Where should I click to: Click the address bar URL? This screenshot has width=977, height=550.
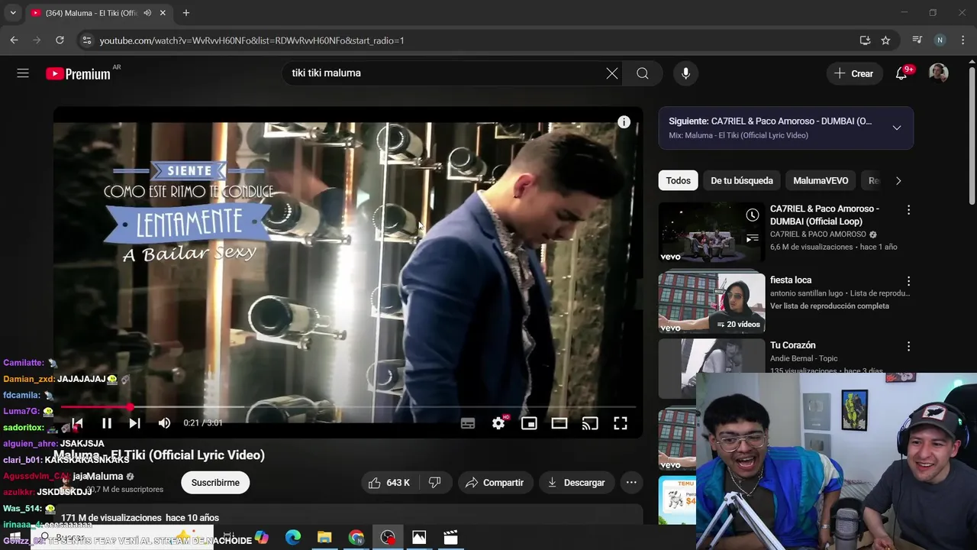252,40
